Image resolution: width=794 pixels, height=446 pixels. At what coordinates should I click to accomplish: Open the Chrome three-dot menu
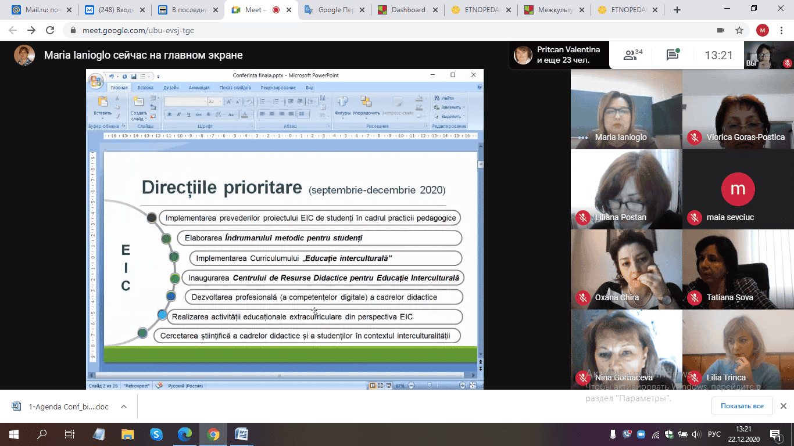782,30
